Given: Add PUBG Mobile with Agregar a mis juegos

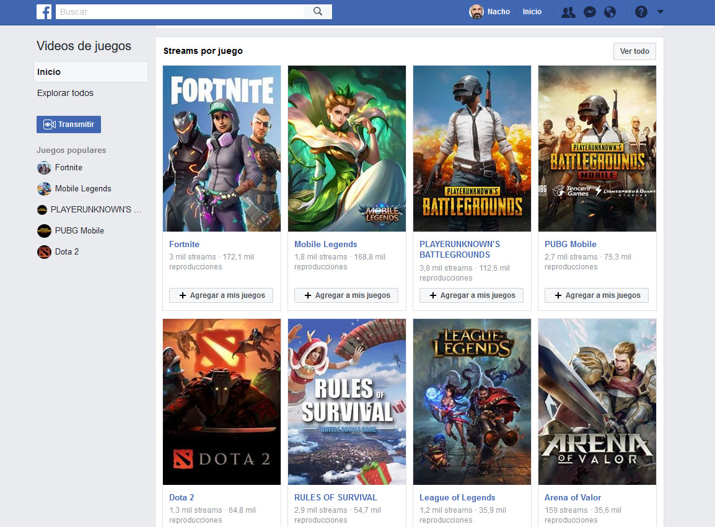Looking at the screenshot, I should coord(597,295).
